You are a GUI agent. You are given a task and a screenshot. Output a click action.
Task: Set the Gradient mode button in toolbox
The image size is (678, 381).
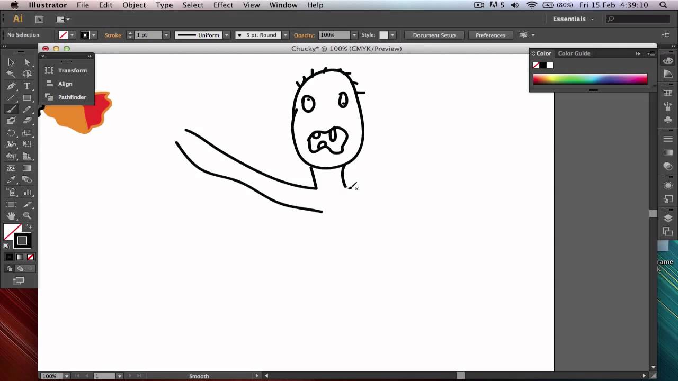[20, 257]
